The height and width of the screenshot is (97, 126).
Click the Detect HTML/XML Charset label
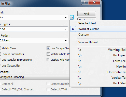[18, 89]
